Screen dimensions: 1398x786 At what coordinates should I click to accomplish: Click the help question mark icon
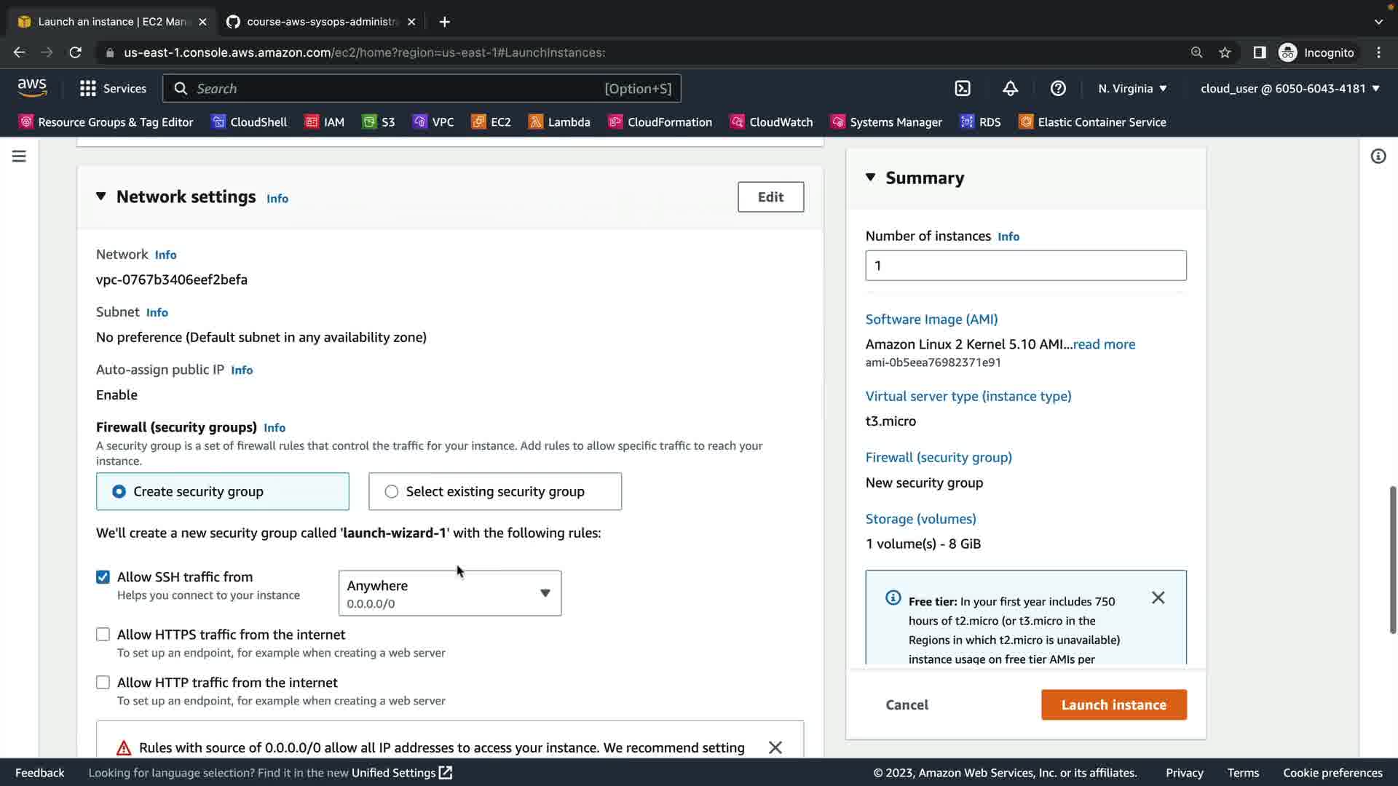(x=1058, y=88)
